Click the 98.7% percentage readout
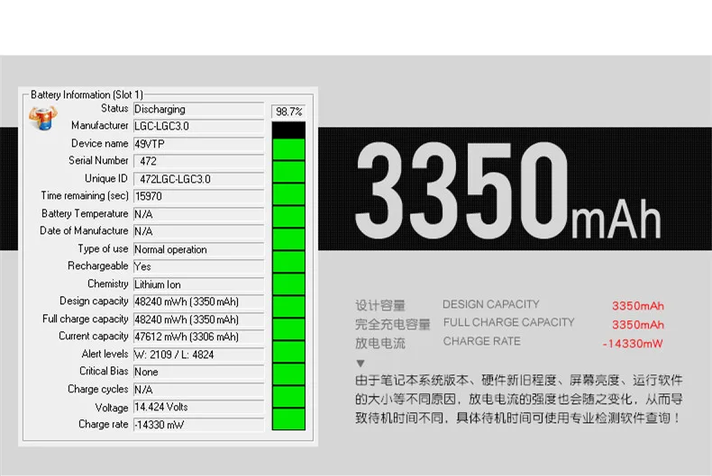The width and height of the screenshot is (712, 476). click(x=288, y=112)
